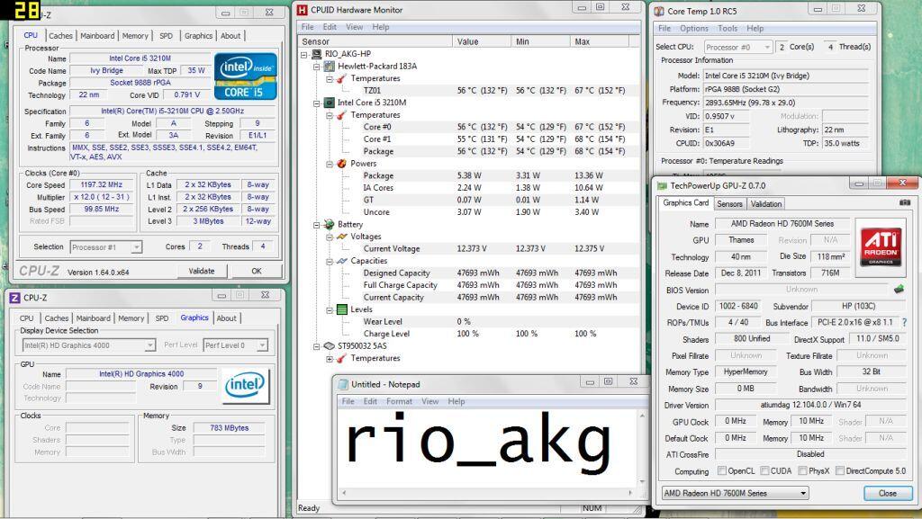Click the Notepad vertical scrollbar
The width and height of the screenshot is (922, 519).
(641, 448)
